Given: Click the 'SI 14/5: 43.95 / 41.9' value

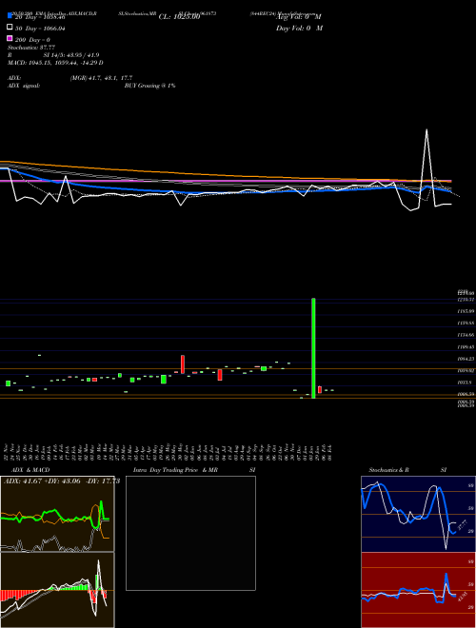Looking at the screenshot, I should [x=73, y=55].
